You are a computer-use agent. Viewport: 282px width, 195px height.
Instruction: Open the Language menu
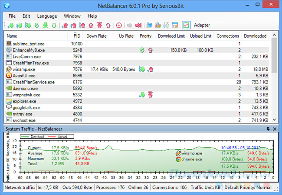tap(46, 16)
